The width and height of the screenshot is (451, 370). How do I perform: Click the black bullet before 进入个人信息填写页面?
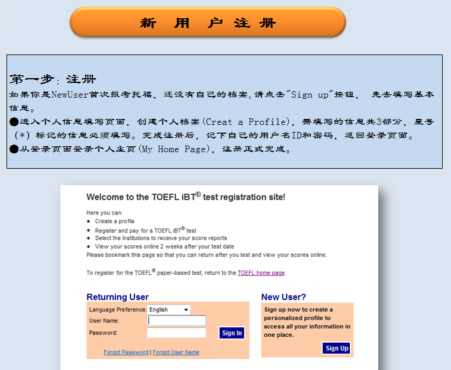click(x=14, y=122)
